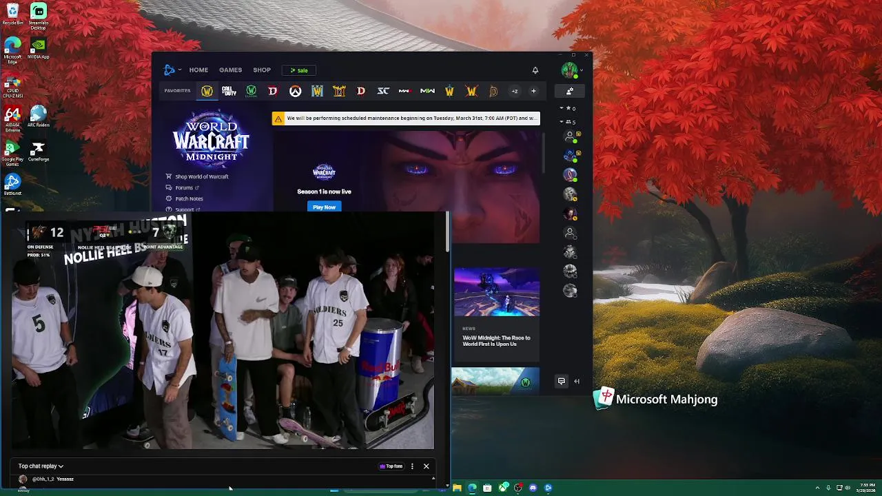Close the chat replay panel
882x496 pixels.
click(426, 466)
